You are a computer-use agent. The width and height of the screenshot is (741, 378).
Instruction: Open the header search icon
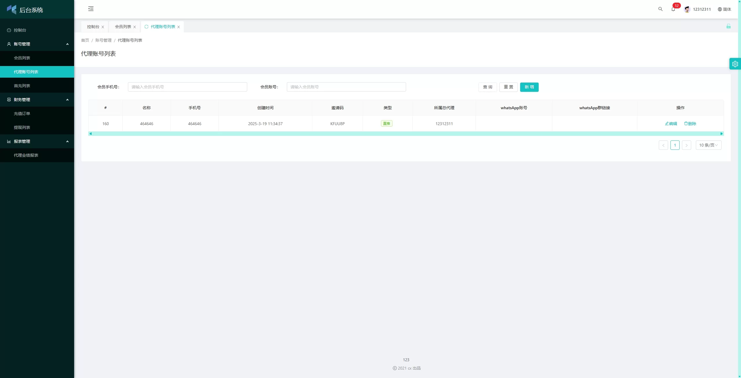[660, 9]
